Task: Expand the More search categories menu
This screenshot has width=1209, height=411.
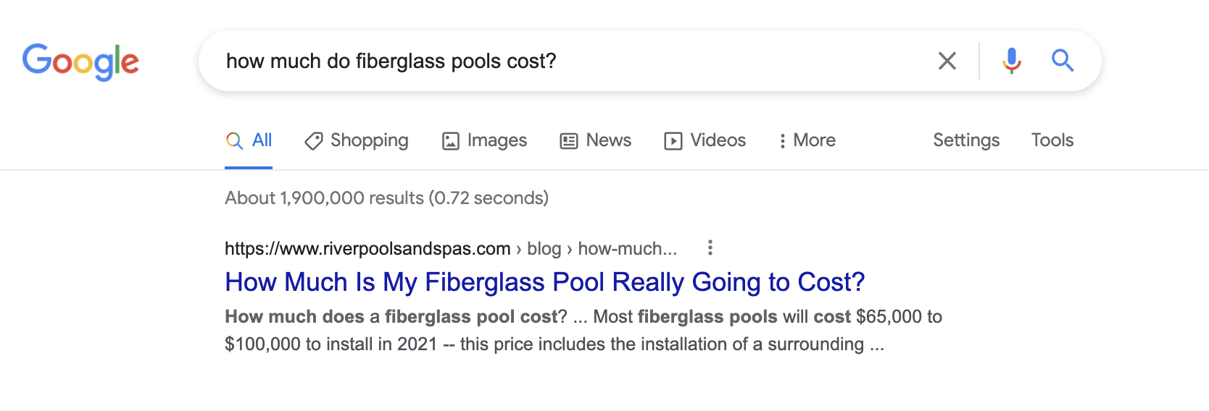Action: tap(807, 140)
